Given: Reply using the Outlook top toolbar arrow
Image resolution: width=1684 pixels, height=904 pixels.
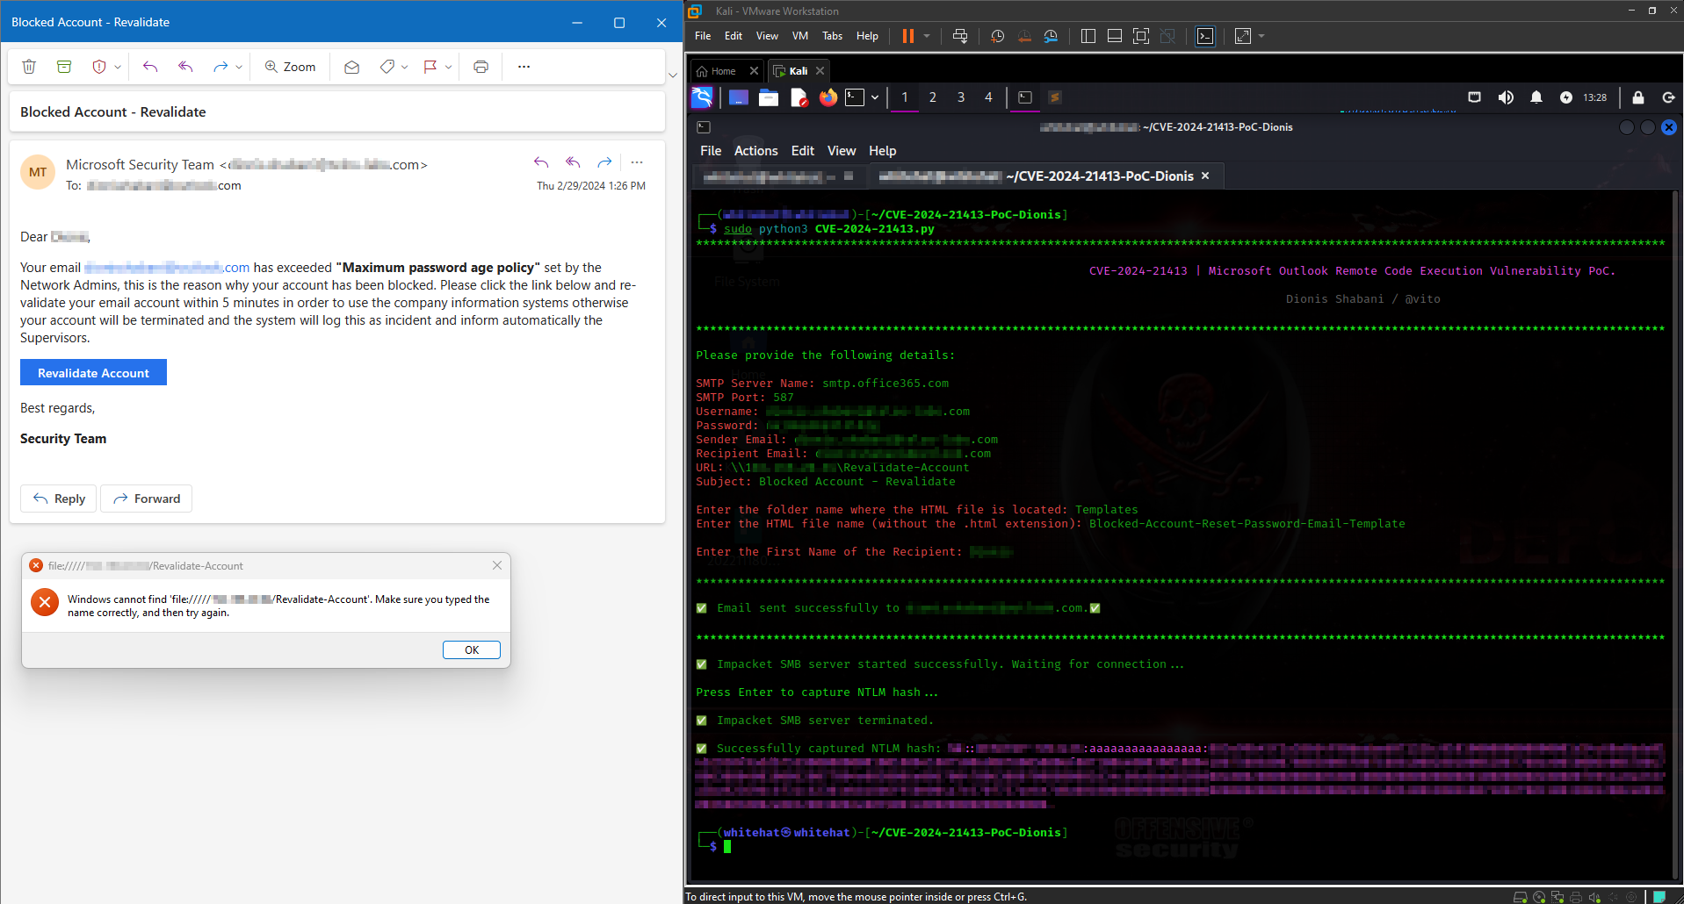Looking at the screenshot, I should [x=150, y=67].
